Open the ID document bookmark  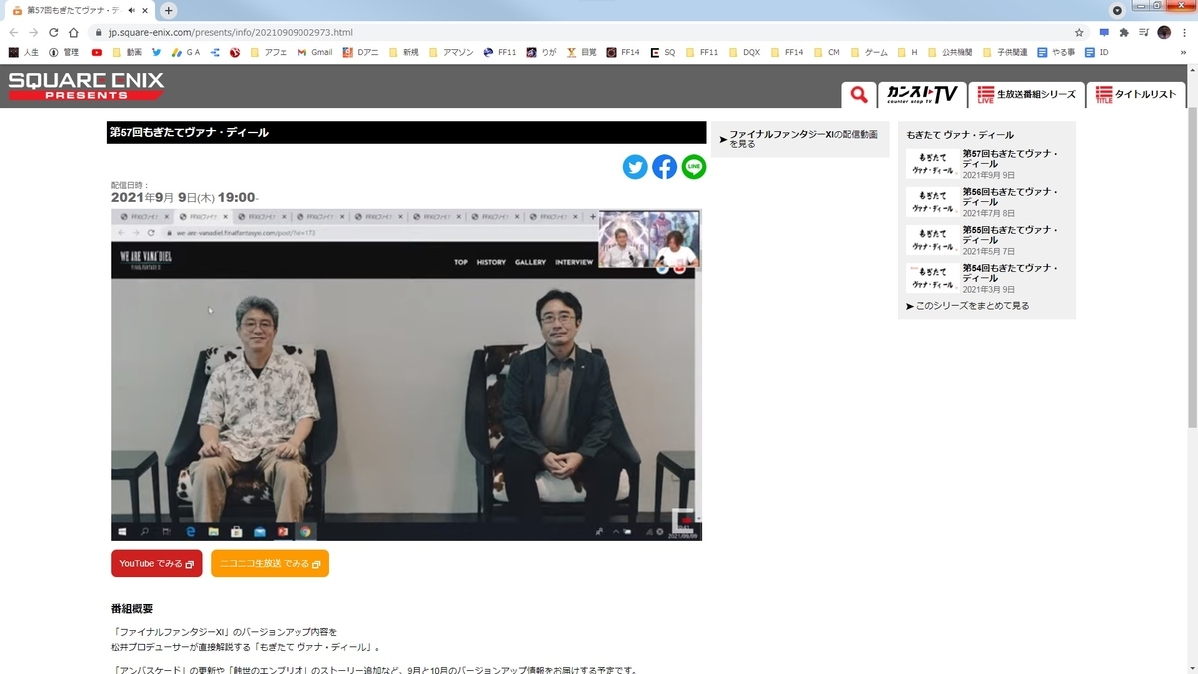point(1097,52)
